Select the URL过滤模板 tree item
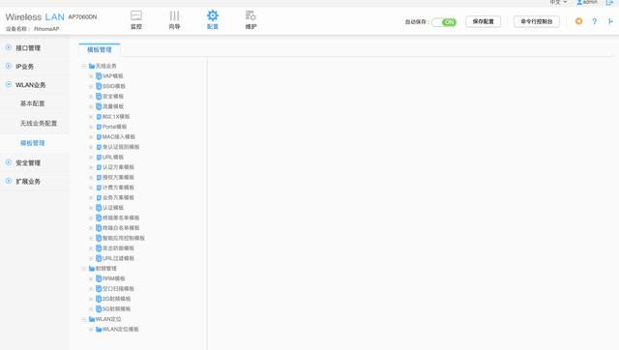Viewport: 619px width, 350px height. coord(118,258)
